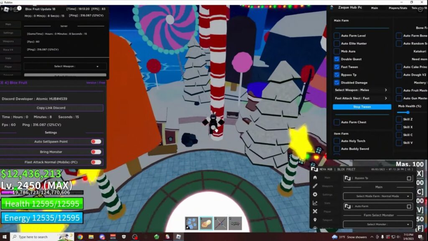Open Race V4 tab in top-left panel
Viewport: 428px width, 241px height.
coord(10,50)
